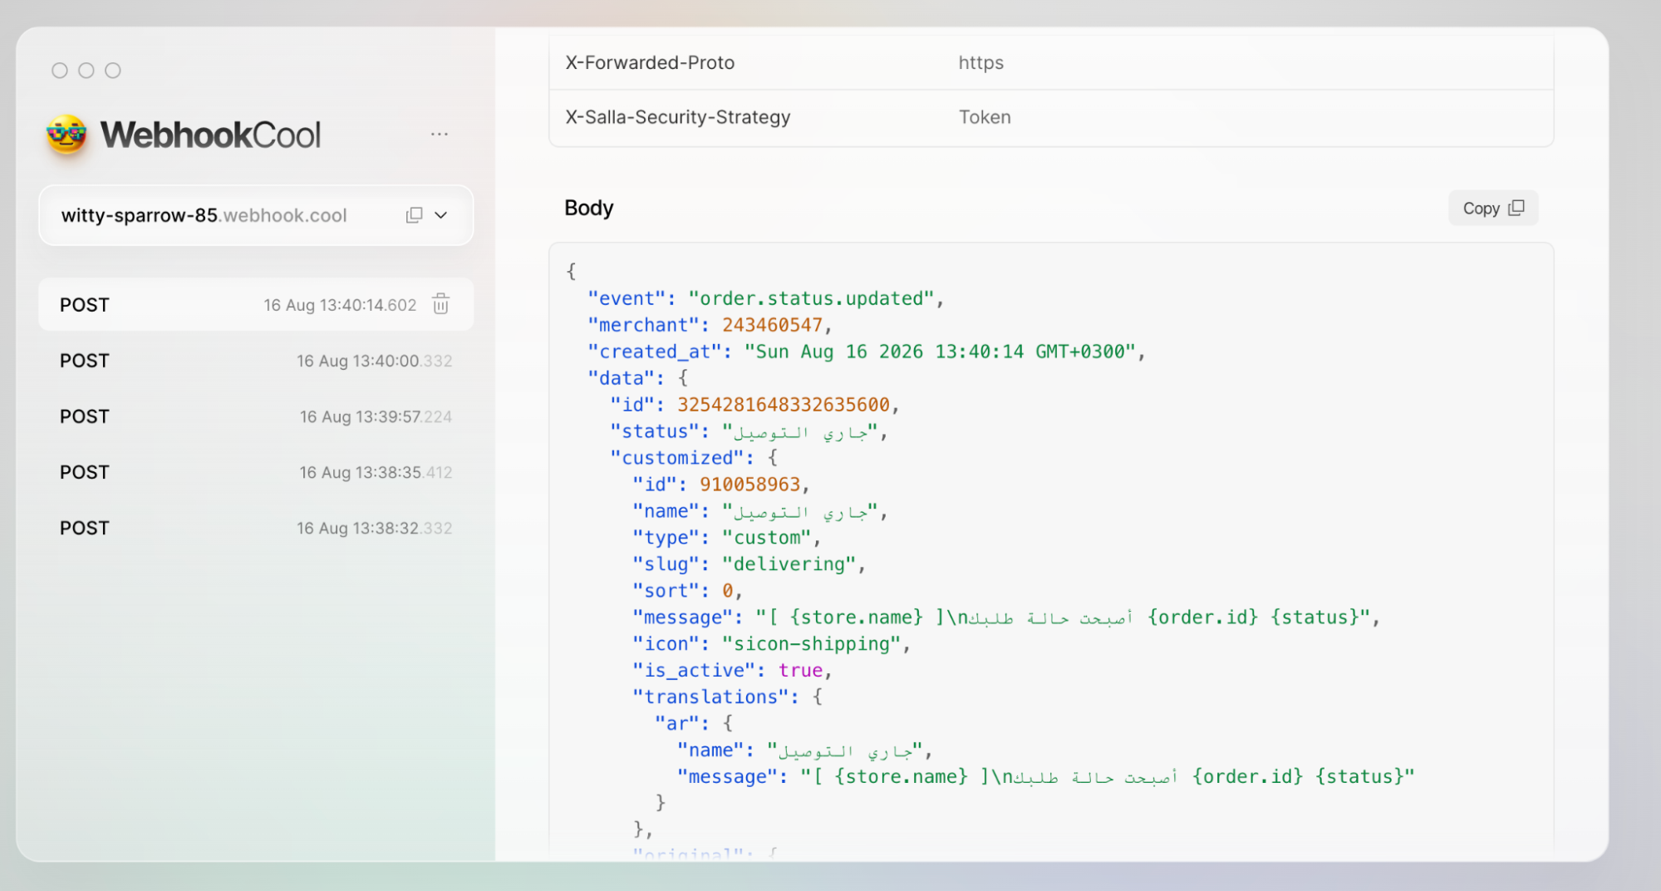
Task: Open the POST request at 13:38:35.412
Action: pyautogui.click(x=256, y=472)
